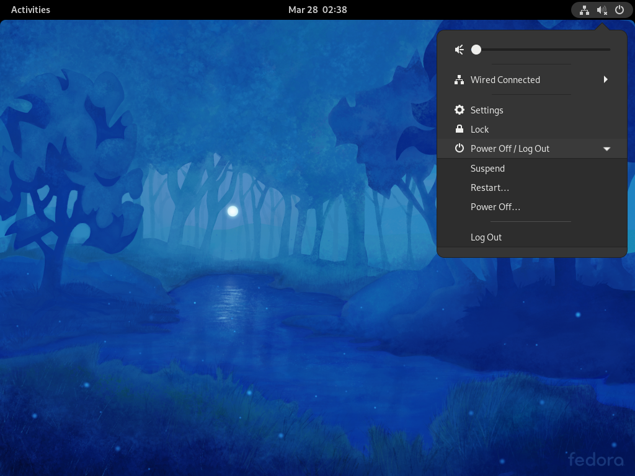635x476 pixels.
Task: Open Activities overview
Action: tap(30, 9)
